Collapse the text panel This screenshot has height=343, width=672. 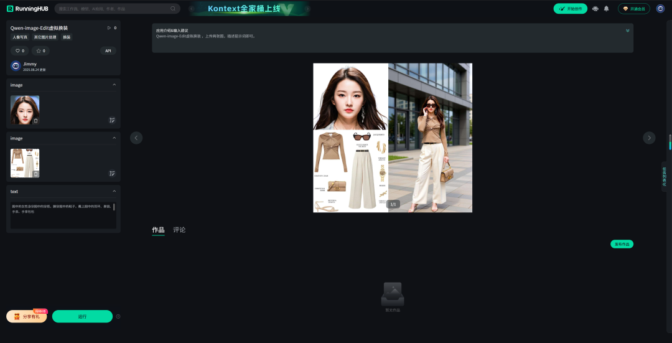click(114, 191)
